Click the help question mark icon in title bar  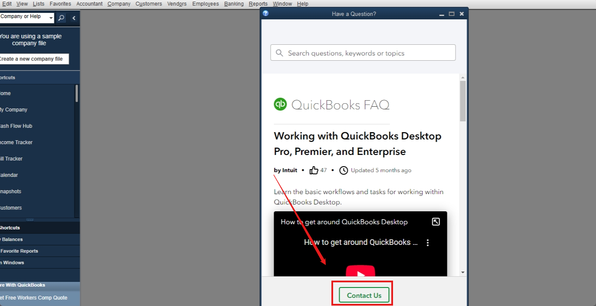[265, 13]
